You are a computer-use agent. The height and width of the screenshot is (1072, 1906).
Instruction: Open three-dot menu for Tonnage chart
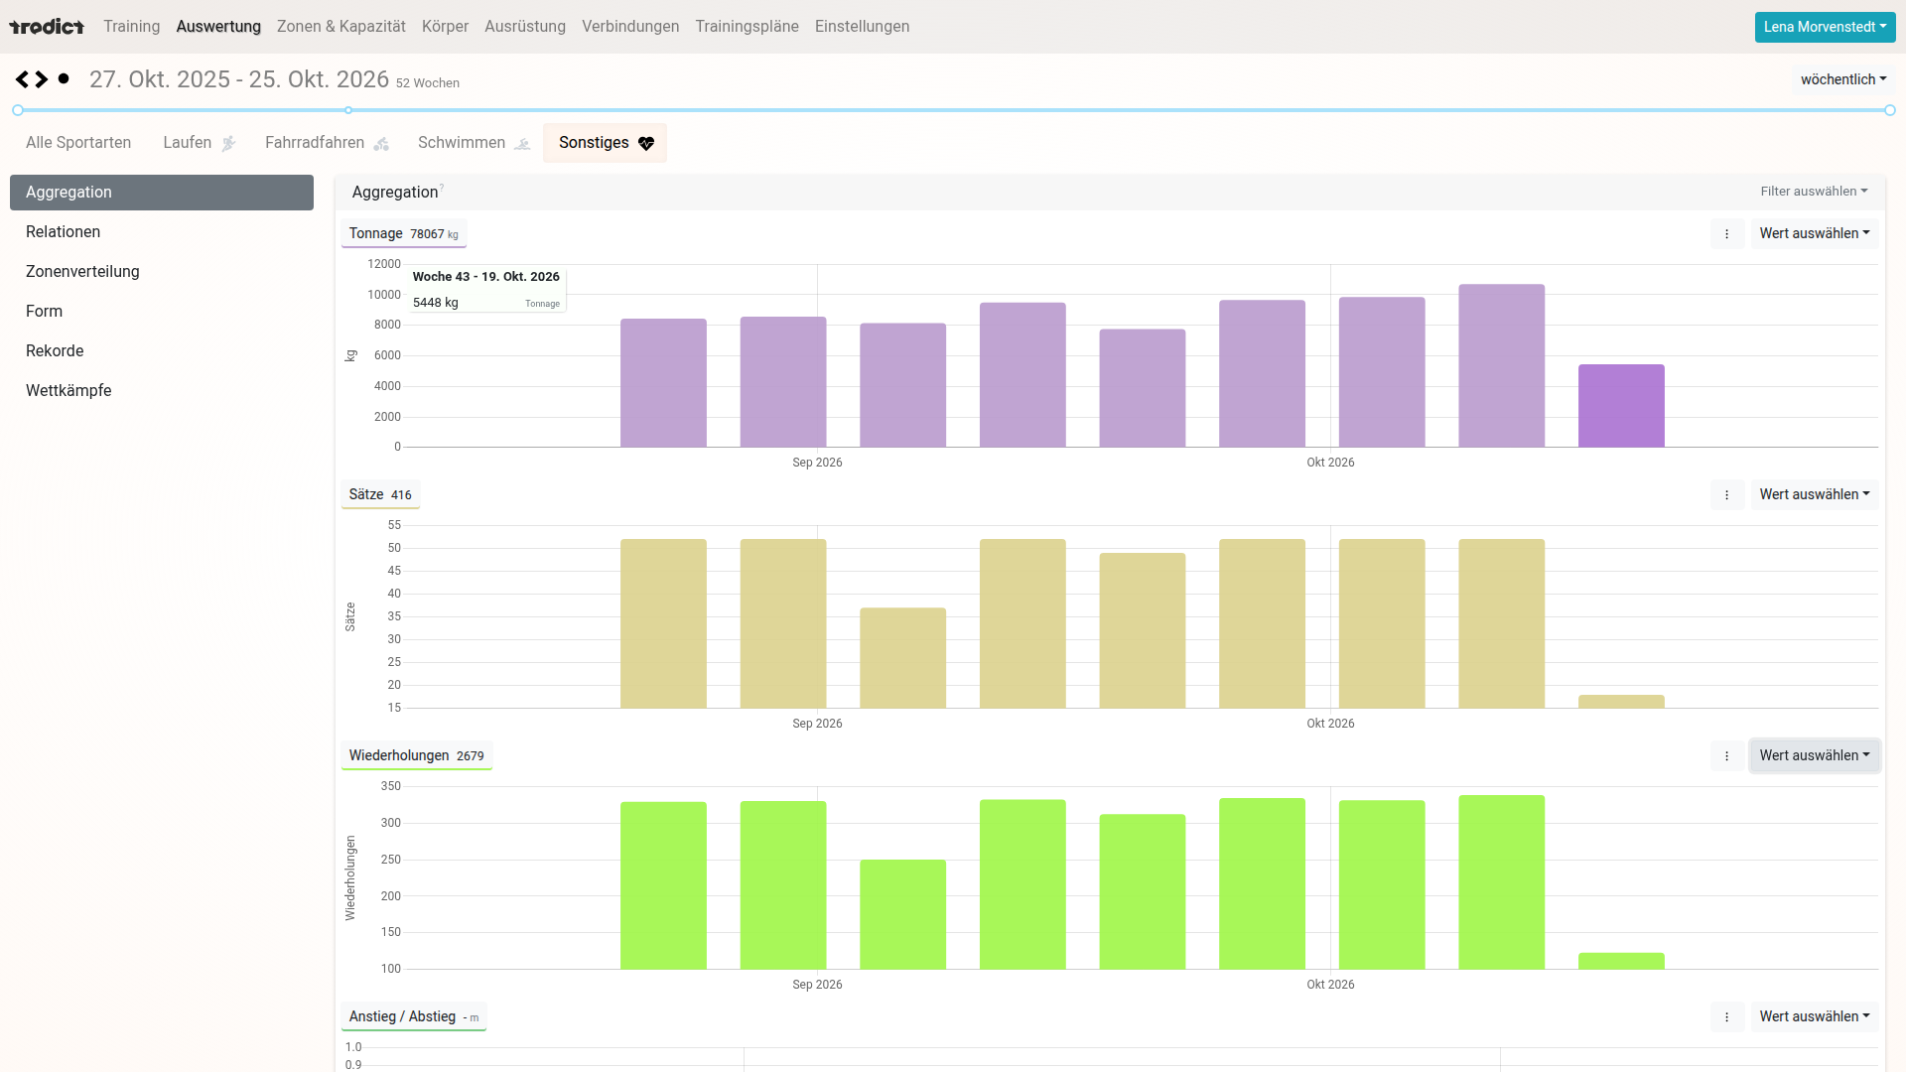click(1727, 234)
